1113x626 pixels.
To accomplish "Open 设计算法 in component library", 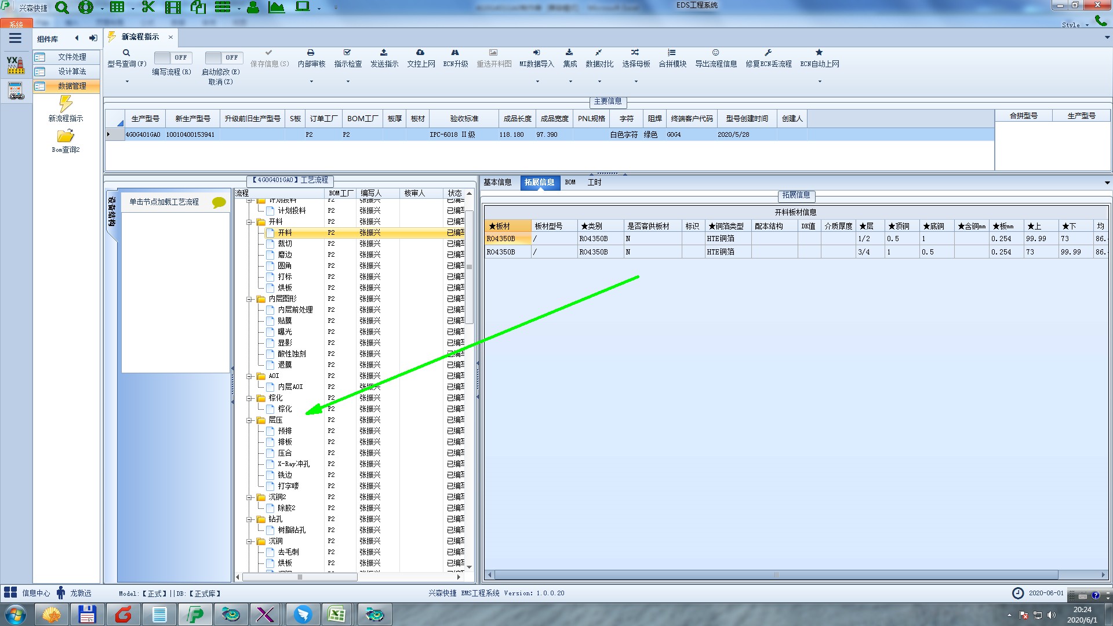I will (66, 71).
